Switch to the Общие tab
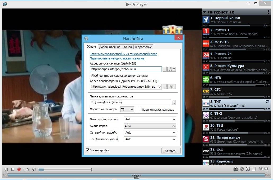This screenshot has height=180, width=273. [x=91, y=46]
